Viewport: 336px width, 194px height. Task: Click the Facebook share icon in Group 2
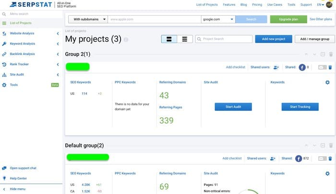click(302, 68)
